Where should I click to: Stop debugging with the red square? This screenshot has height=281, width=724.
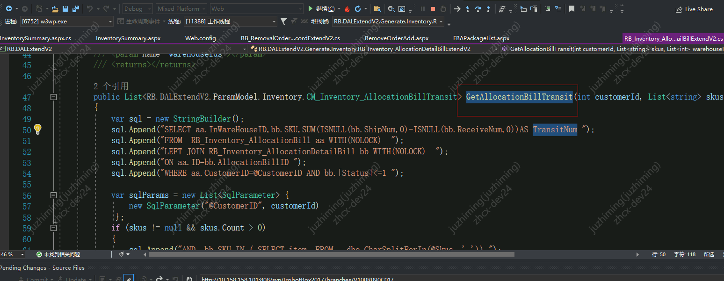(x=433, y=9)
